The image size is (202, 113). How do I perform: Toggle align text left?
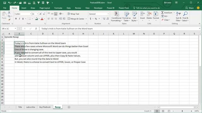point(49,19)
